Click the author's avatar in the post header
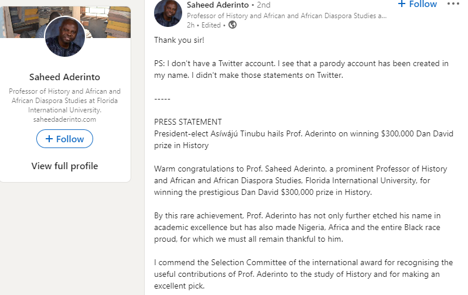Image resolution: width=468 pixels, height=295 pixels. [x=168, y=13]
